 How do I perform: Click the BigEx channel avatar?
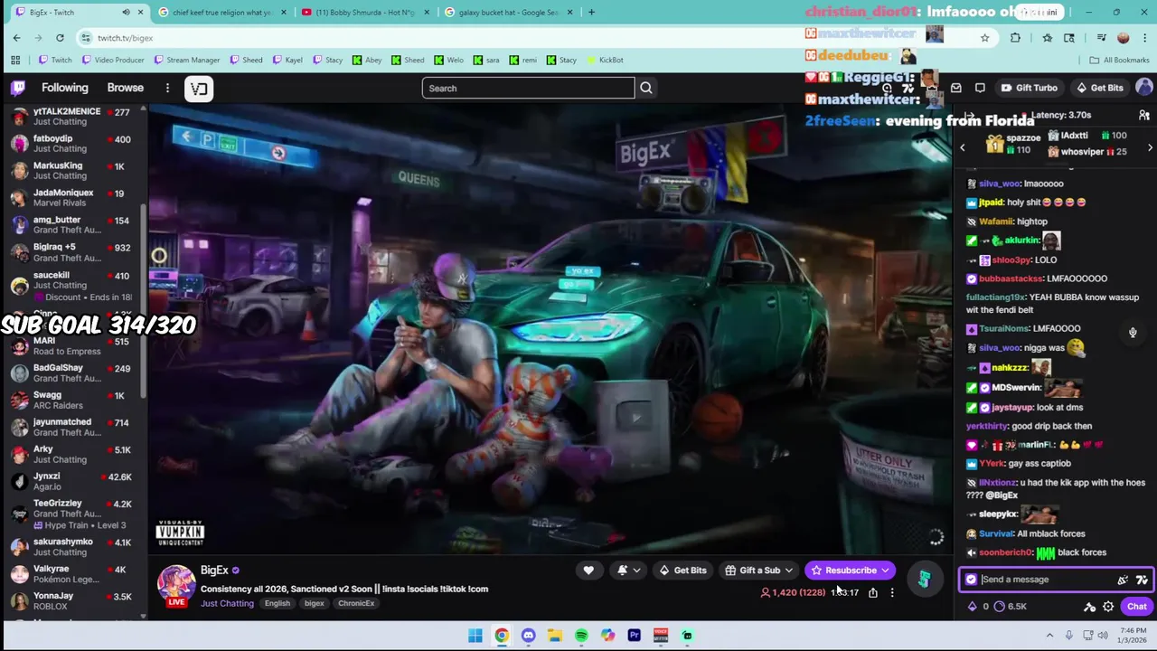[176, 585]
